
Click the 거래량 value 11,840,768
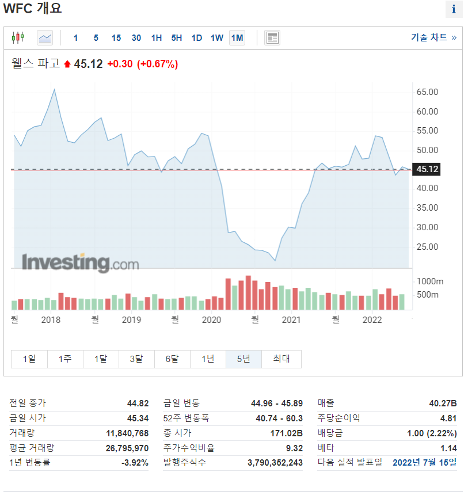coord(127,433)
